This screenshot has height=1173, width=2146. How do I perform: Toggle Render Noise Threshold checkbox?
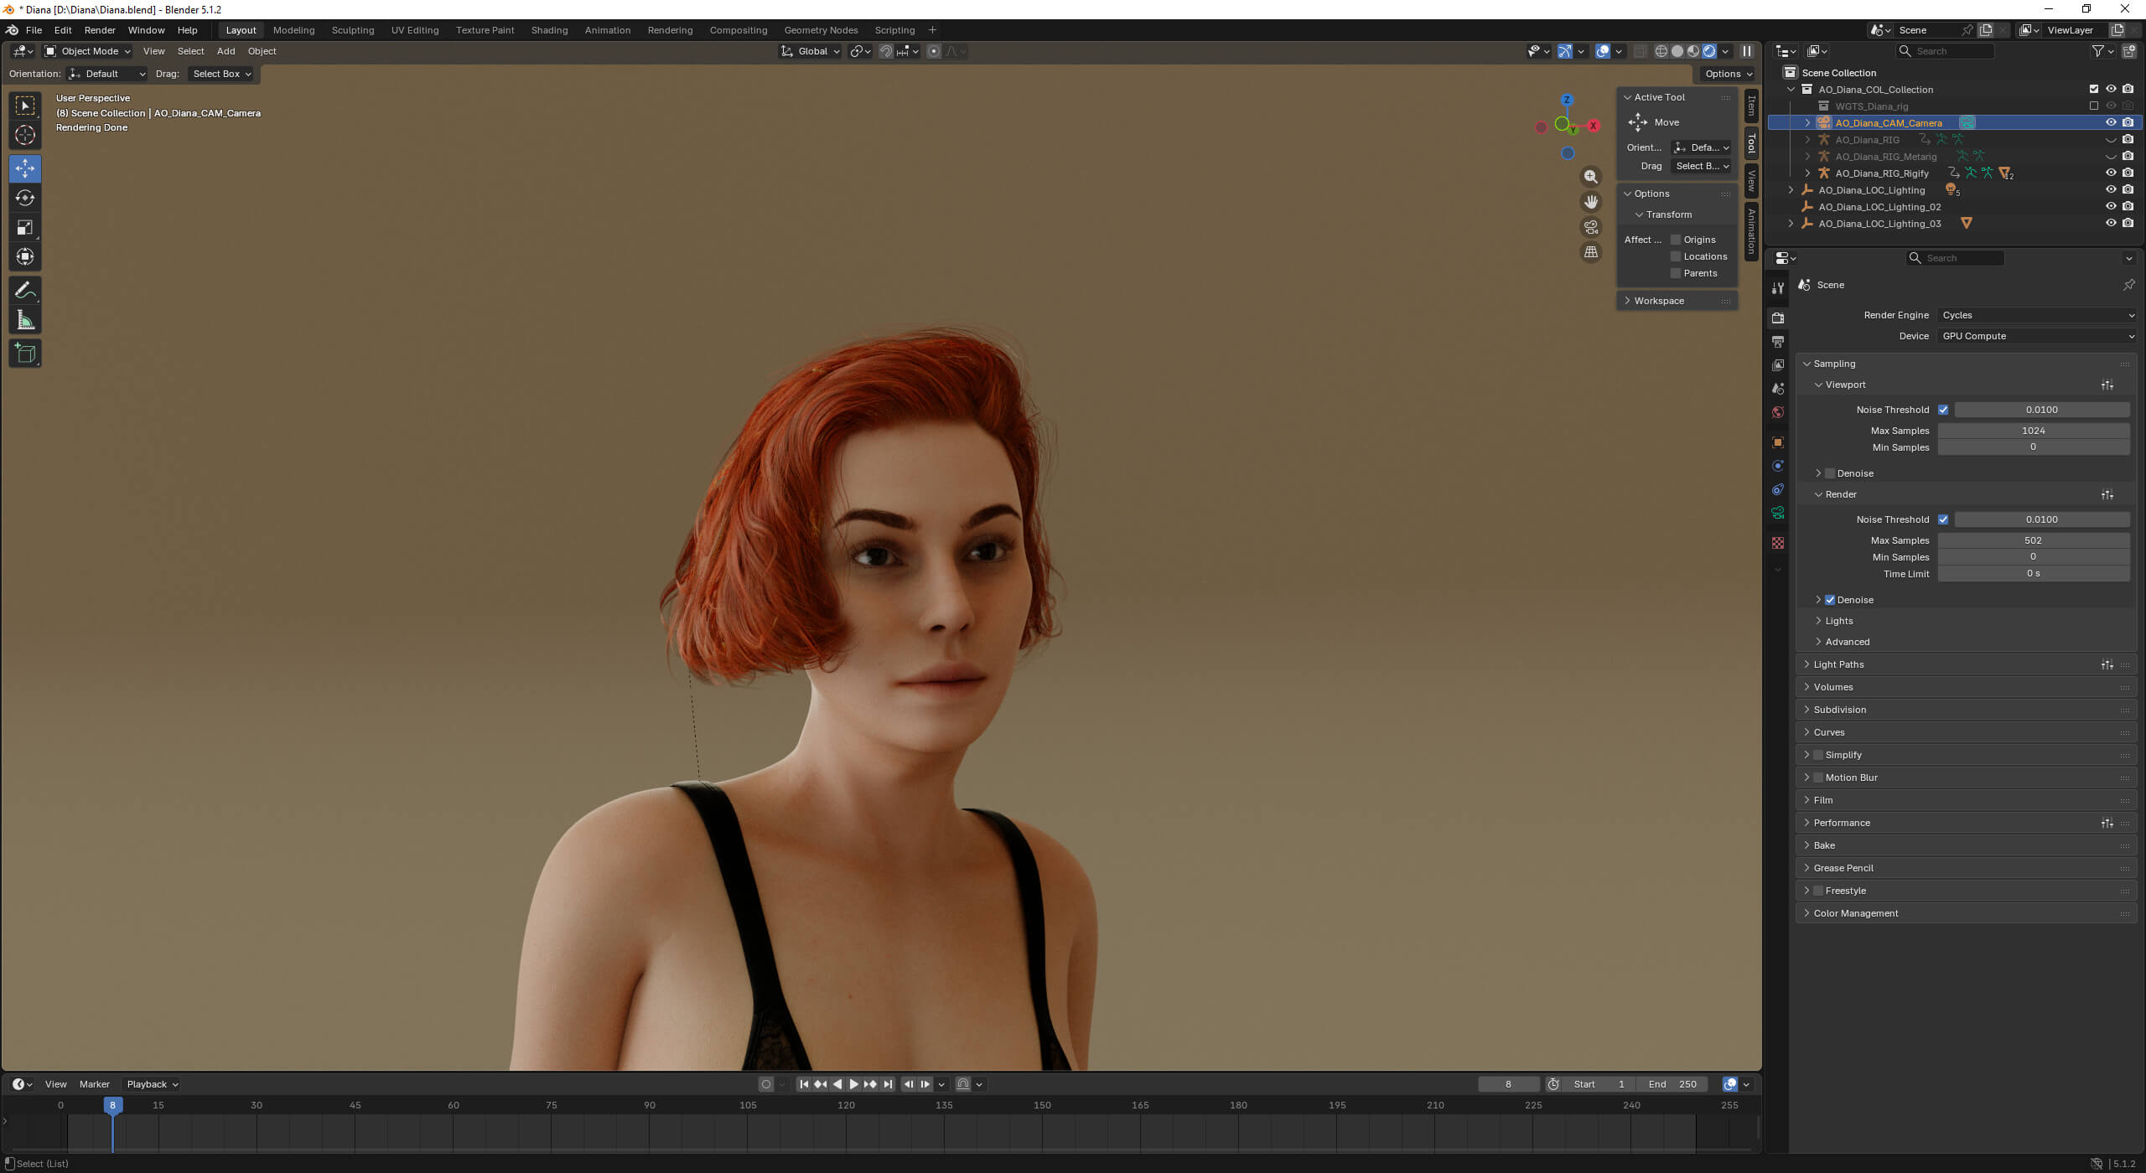(x=1943, y=519)
